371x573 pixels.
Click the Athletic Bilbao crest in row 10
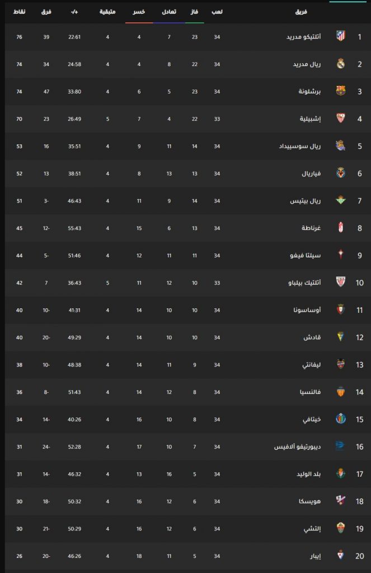(341, 282)
